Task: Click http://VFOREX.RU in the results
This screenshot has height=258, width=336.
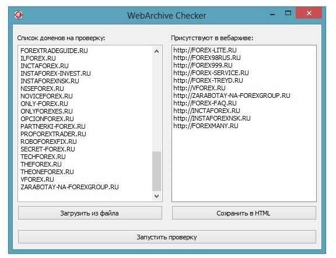Action: coord(199,88)
